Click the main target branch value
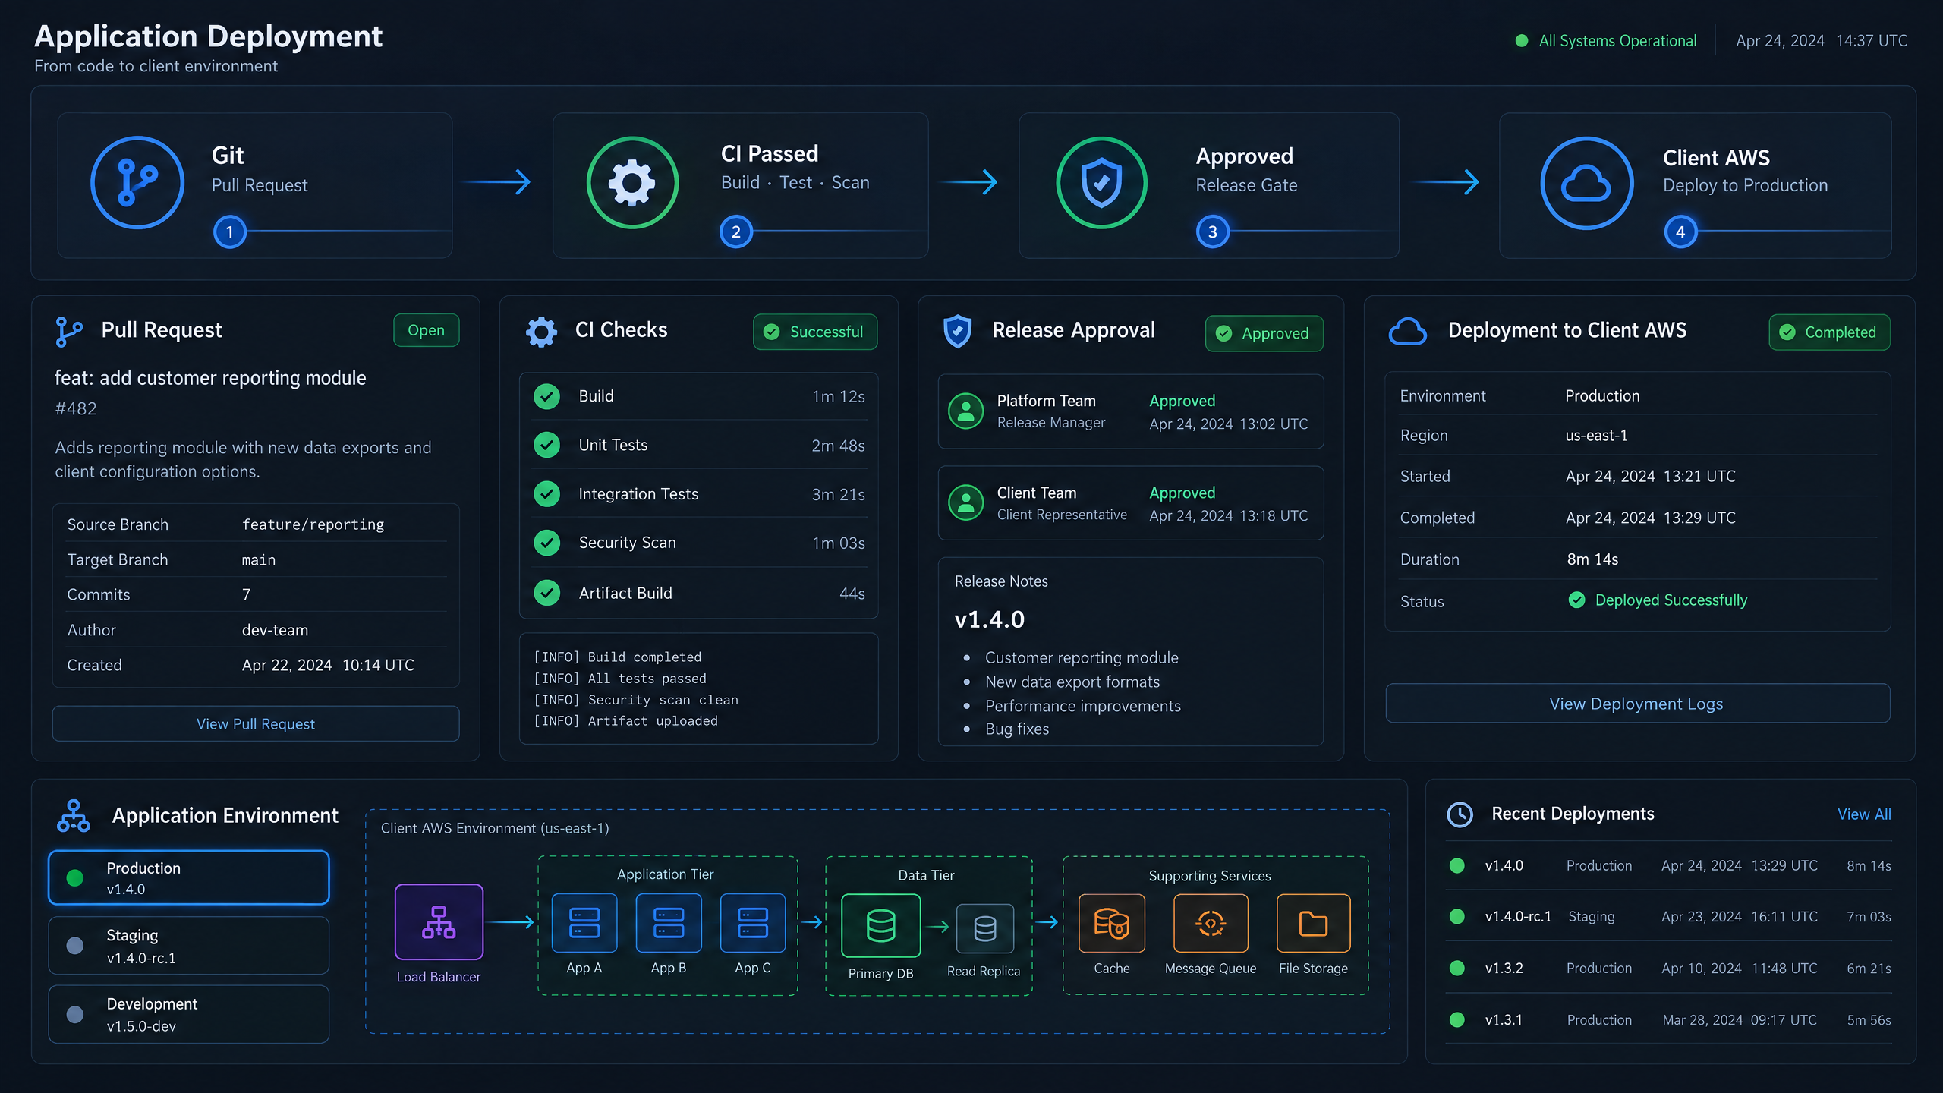Viewport: 1943px width, 1093px height. [x=259, y=560]
